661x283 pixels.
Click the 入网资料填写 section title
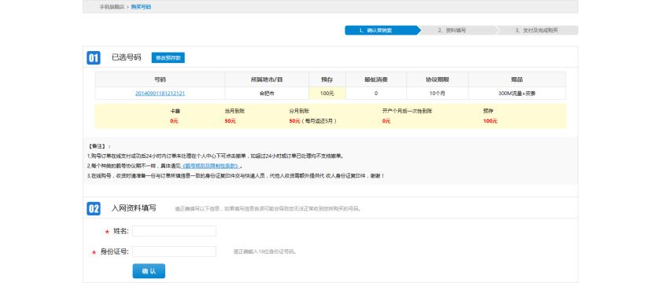134,208
